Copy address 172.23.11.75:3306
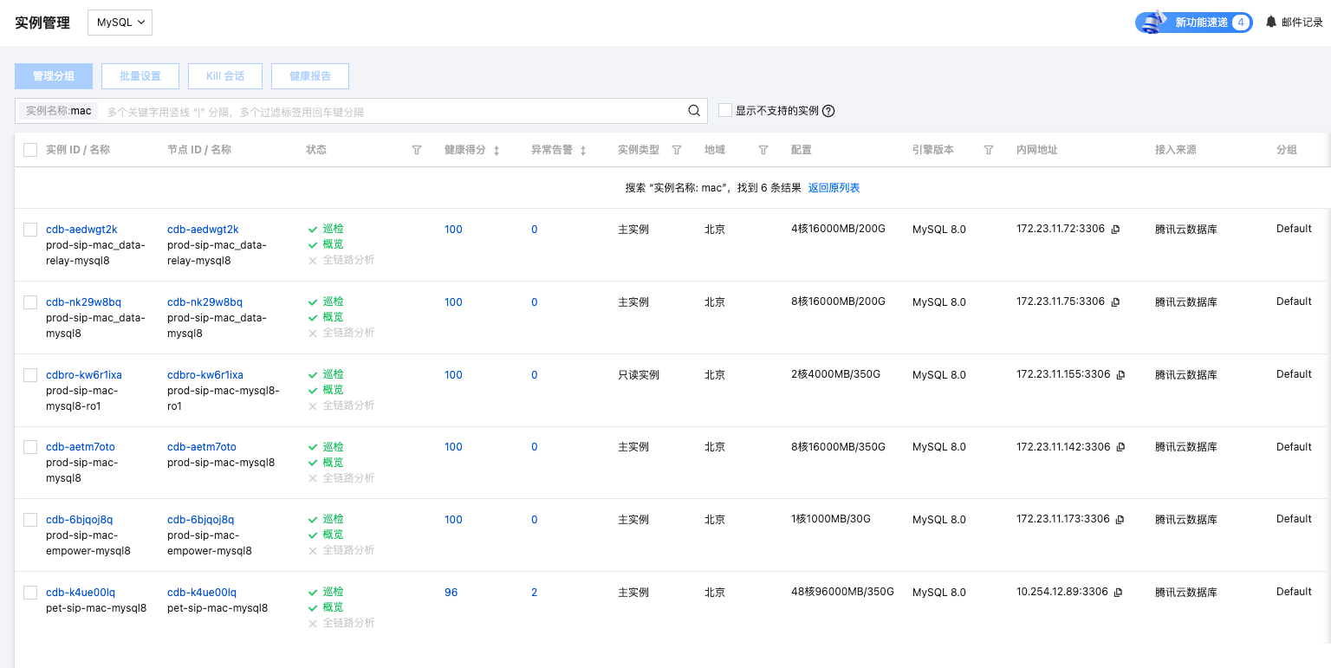 pyautogui.click(x=1115, y=302)
